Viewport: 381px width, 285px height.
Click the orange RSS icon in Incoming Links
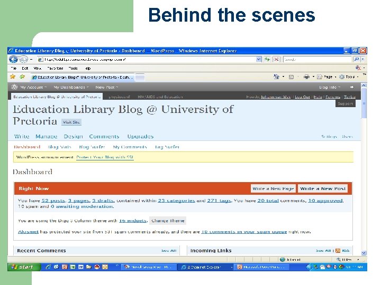click(338, 251)
